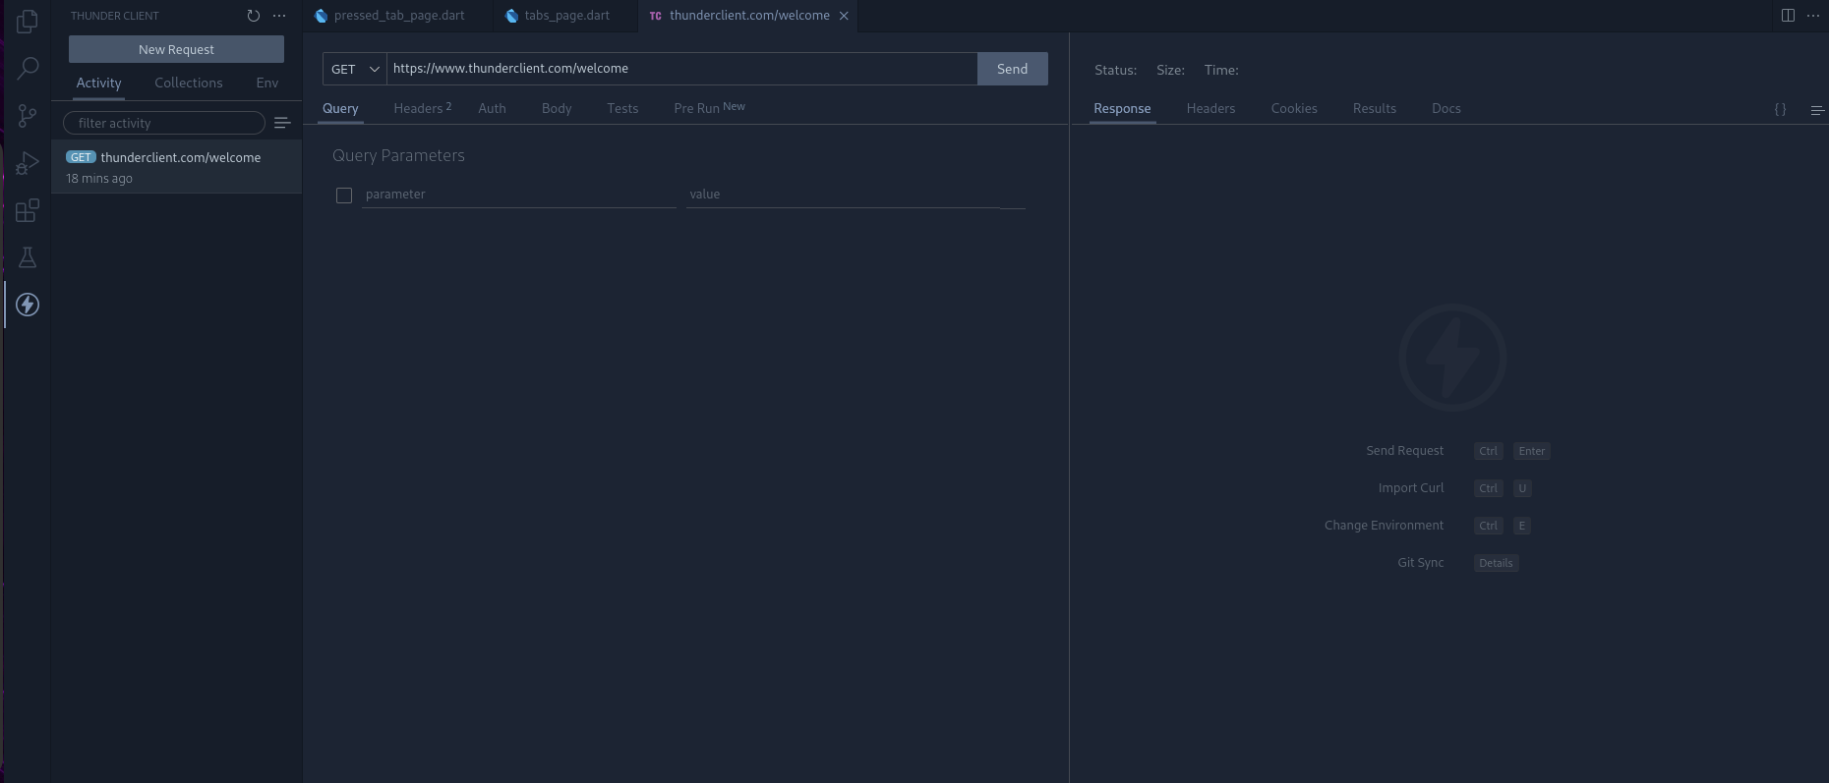The image size is (1829, 783).
Task: Open the response panel options menu
Action: (x=1816, y=110)
